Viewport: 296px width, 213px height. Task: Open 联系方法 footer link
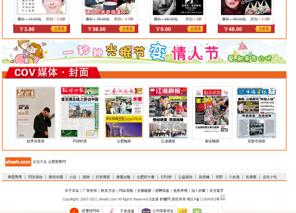[108, 191]
